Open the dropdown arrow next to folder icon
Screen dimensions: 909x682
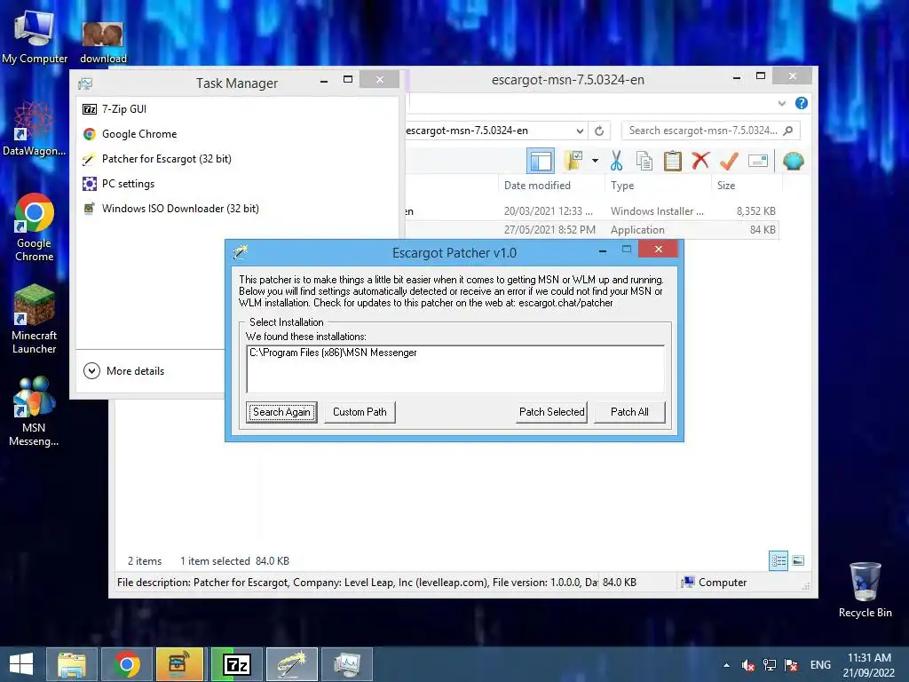coord(596,161)
